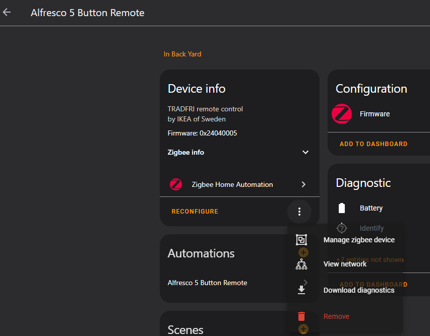Choose Manage zigbee device from the menu

click(359, 240)
